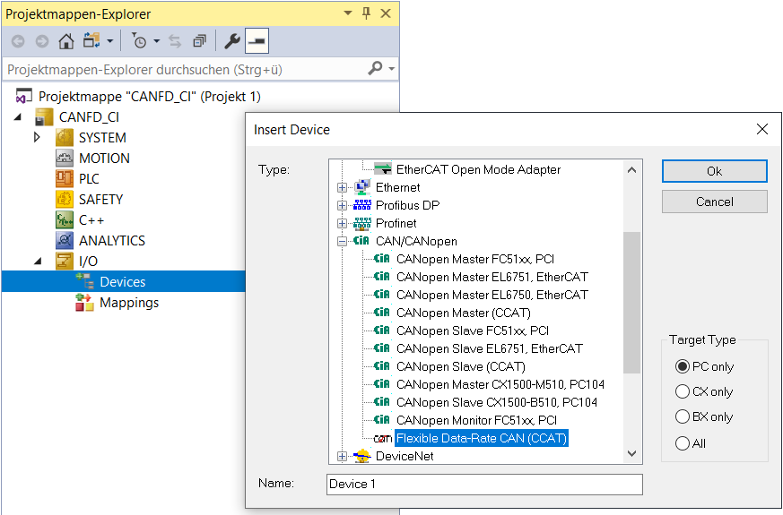Choose the All target type option
This screenshot has width=783, height=515.
click(683, 442)
